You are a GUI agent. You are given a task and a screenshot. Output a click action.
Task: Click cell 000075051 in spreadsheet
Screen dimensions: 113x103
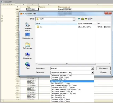[x=33, y=83]
